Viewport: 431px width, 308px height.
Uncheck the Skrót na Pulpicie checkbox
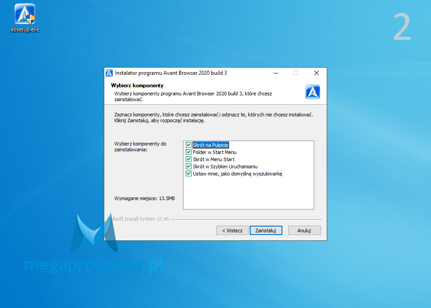[x=188, y=145]
